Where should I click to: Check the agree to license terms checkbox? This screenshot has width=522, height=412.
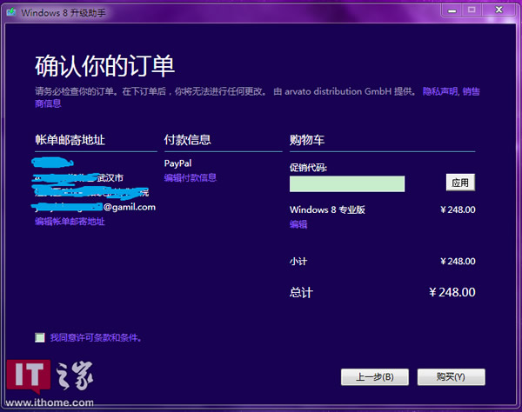click(40, 338)
